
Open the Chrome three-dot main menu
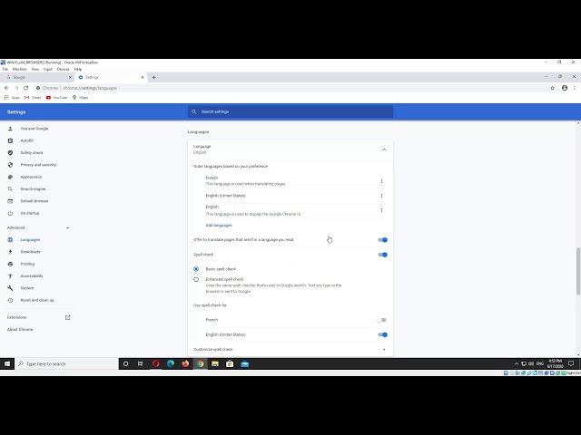coord(575,88)
